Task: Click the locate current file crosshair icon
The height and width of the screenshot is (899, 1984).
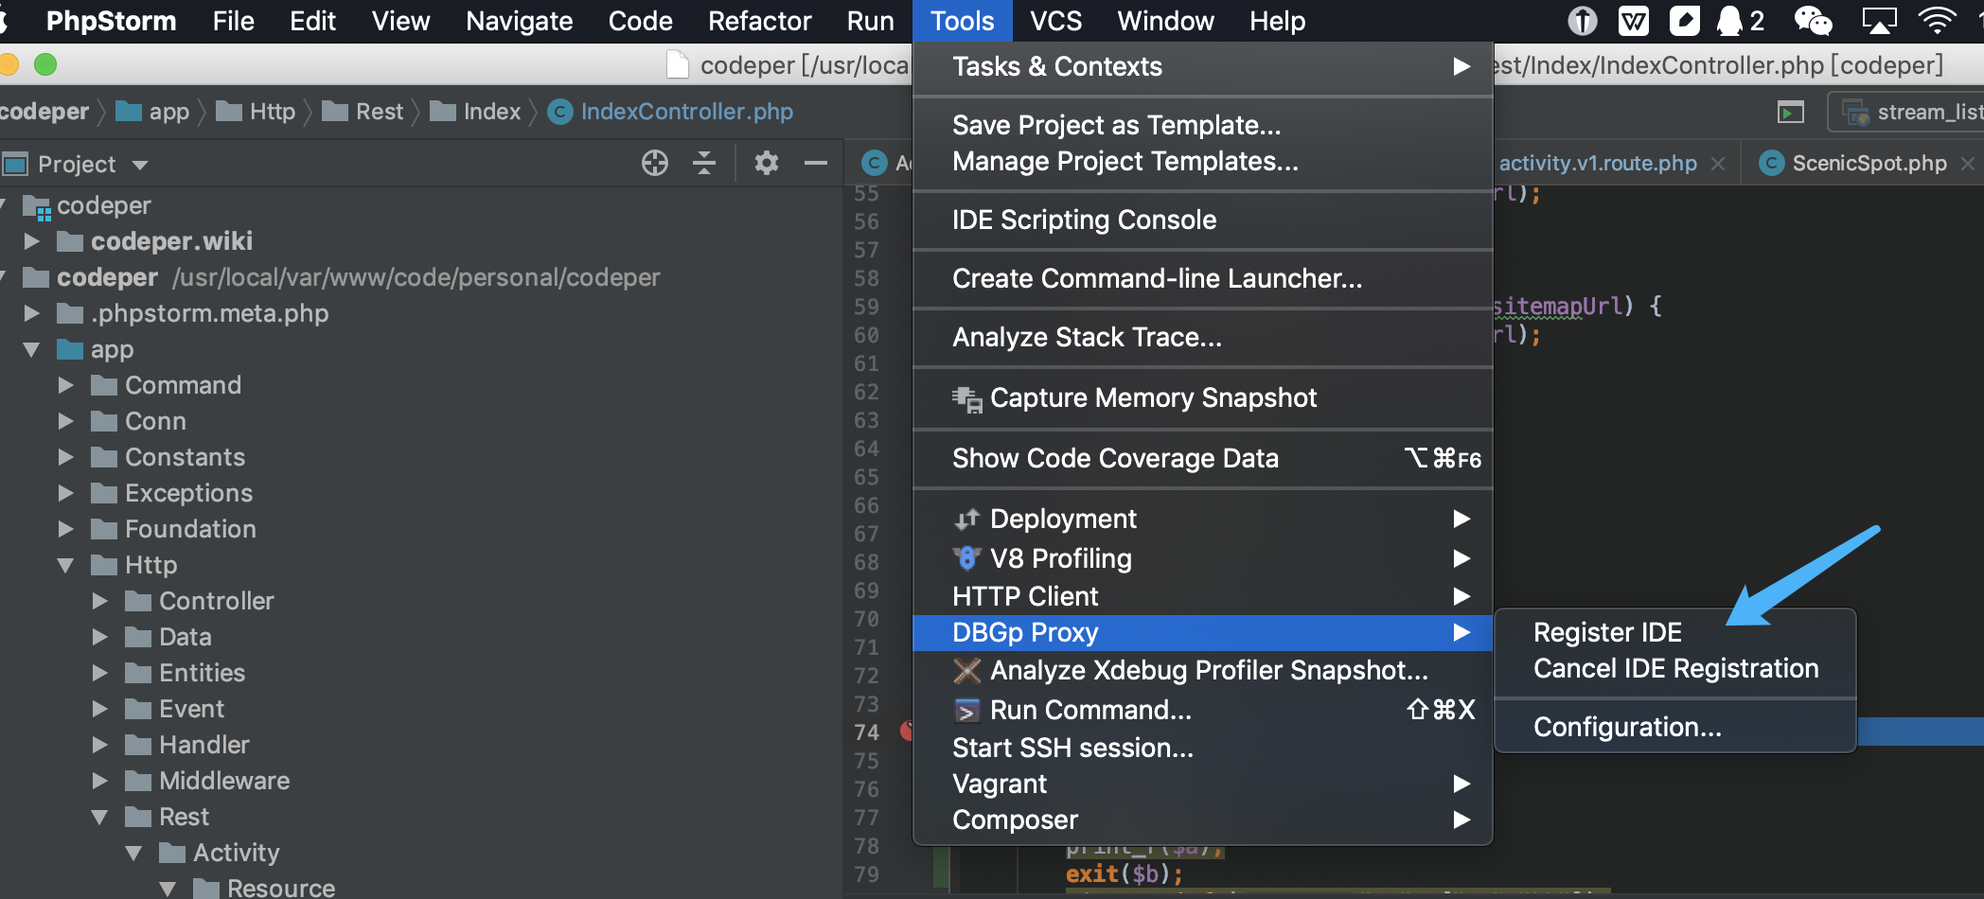Action: click(654, 164)
